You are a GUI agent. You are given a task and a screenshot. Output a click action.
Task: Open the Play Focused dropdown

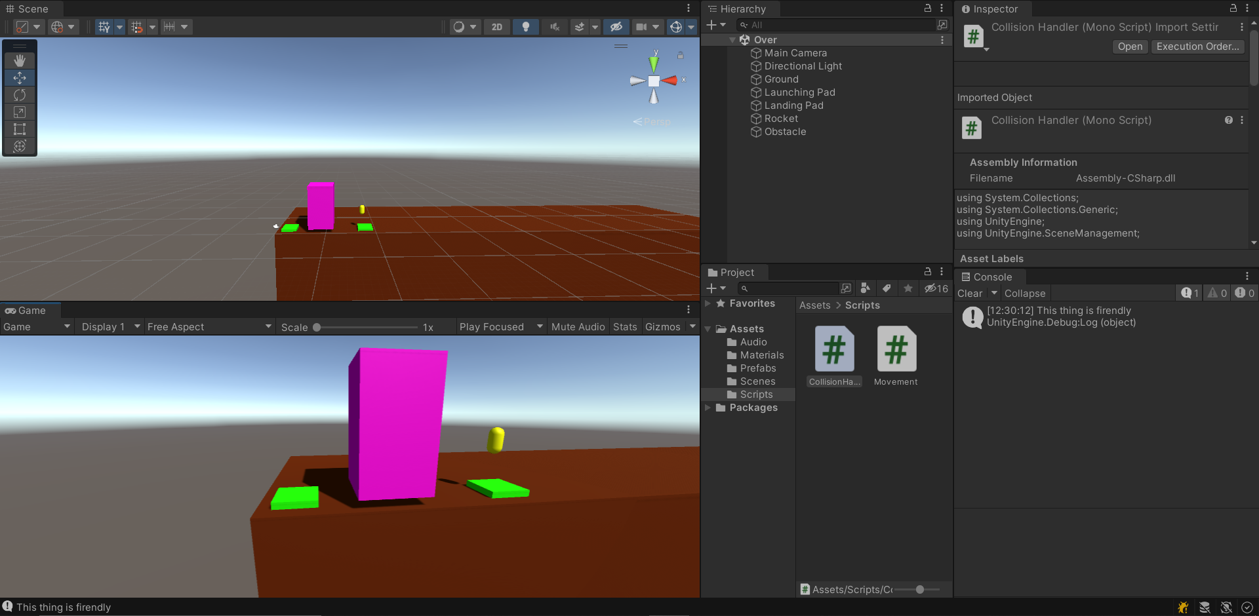[501, 327]
